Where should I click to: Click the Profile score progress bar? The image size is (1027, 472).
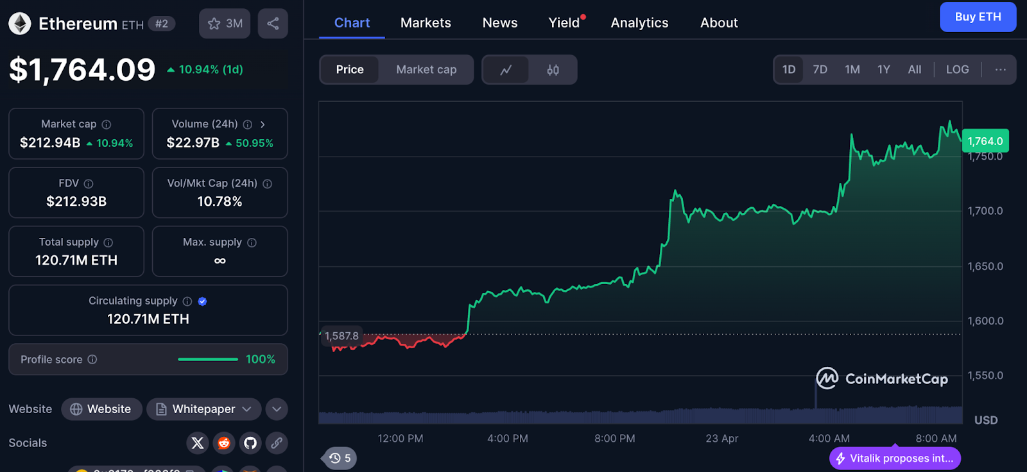click(x=207, y=360)
